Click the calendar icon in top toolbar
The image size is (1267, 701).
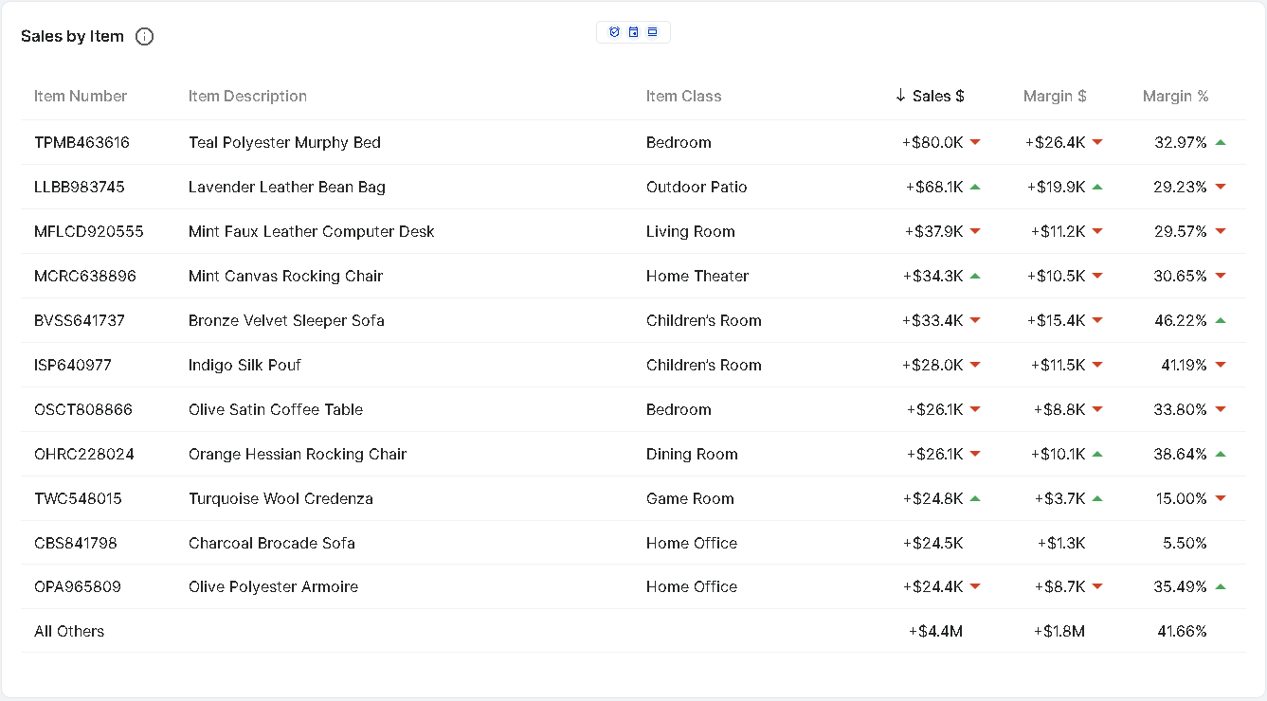click(633, 32)
